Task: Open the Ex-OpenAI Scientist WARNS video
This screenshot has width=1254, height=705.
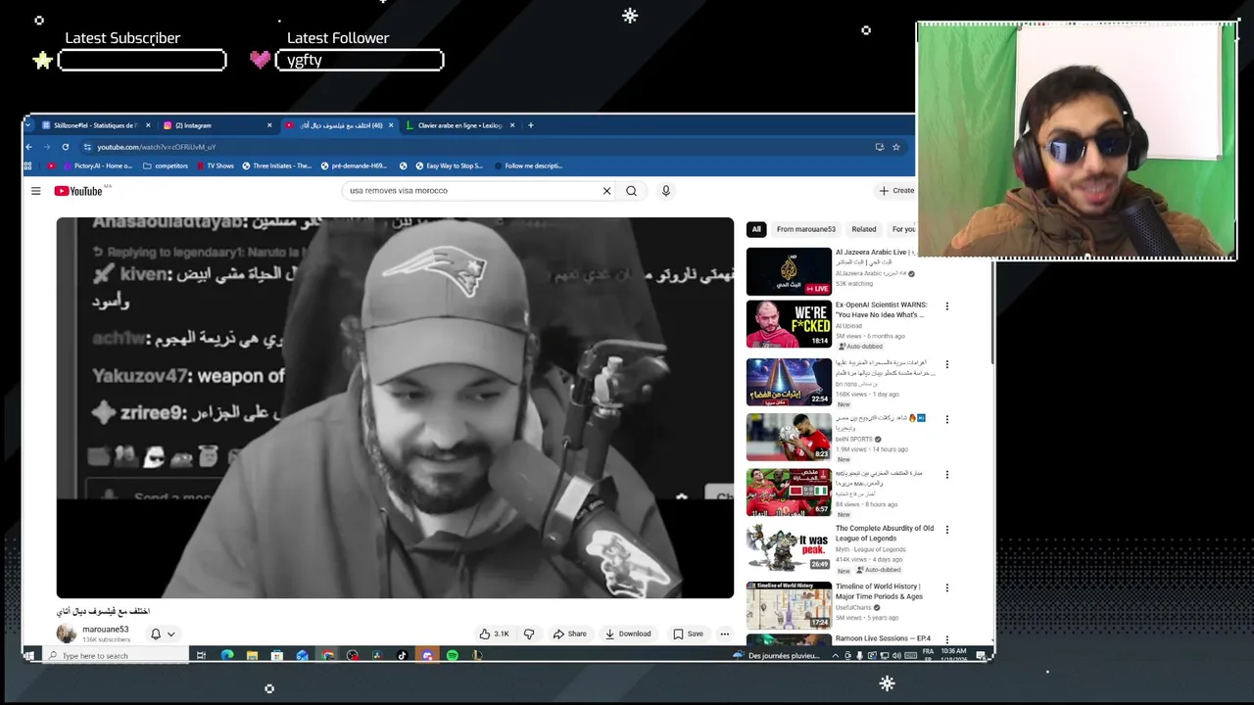Action: (x=789, y=324)
